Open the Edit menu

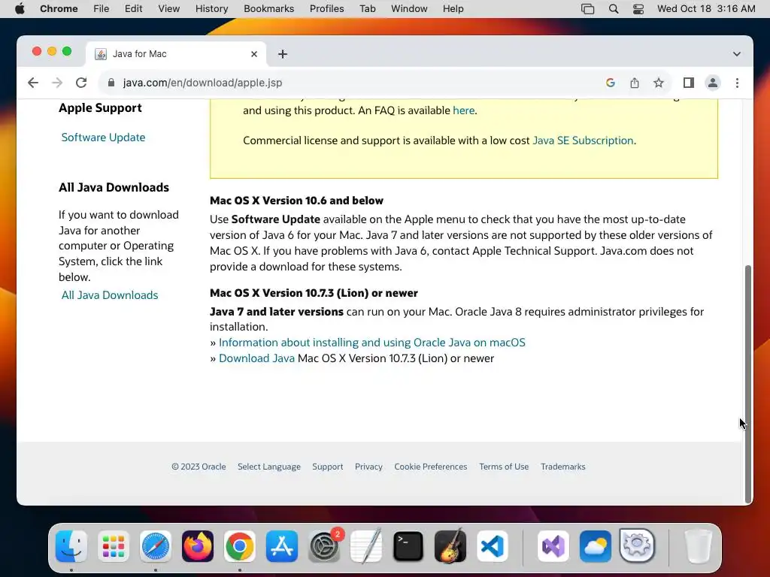click(x=133, y=9)
